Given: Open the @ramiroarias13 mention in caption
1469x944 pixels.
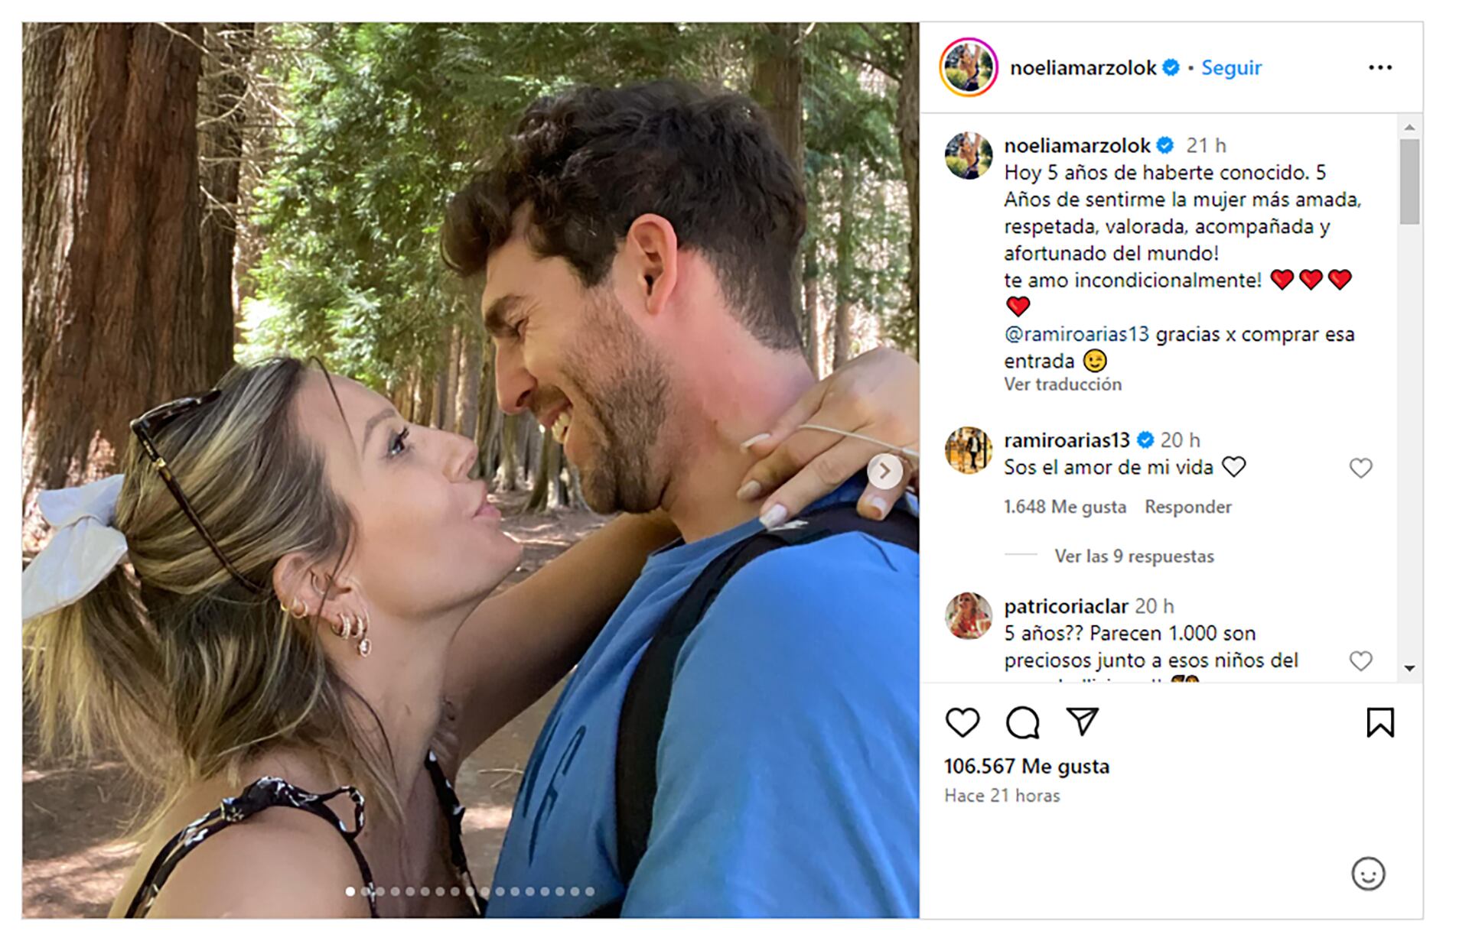Looking at the screenshot, I should (x=1077, y=334).
